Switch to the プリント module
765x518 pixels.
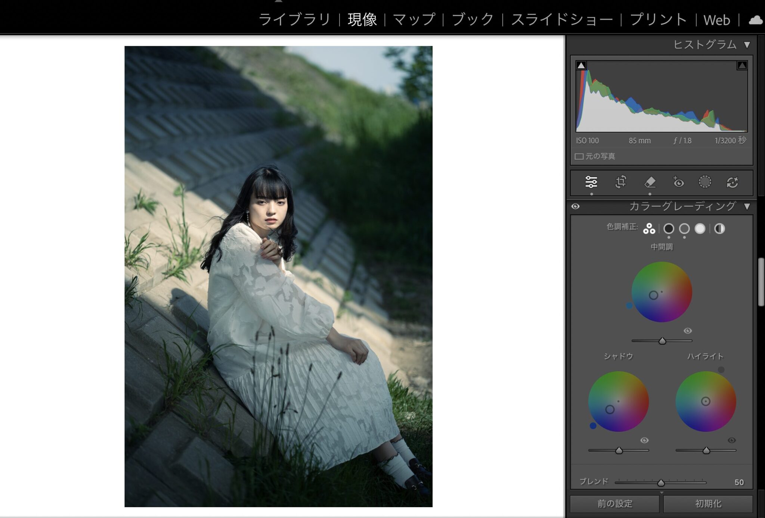point(658,20)
